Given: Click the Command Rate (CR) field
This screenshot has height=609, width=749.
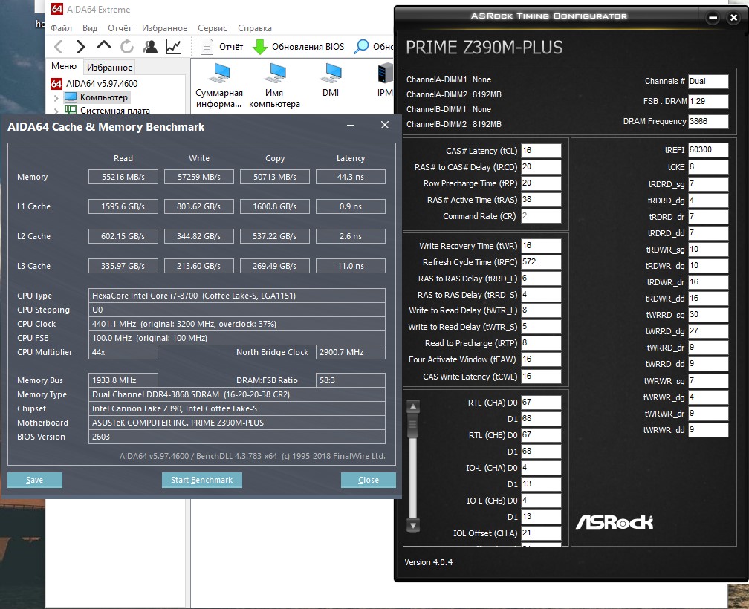Looking at the screenshot, I should pos(541,215).
